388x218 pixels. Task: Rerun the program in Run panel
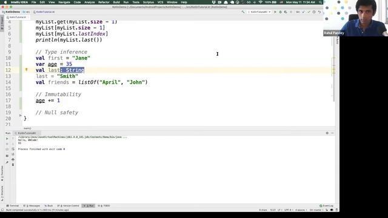7,139
